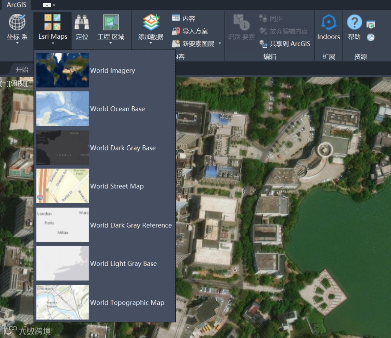The image size is (391, 338).
Task: Click the 扩展 panel title
Action: (x=329, y=56)
